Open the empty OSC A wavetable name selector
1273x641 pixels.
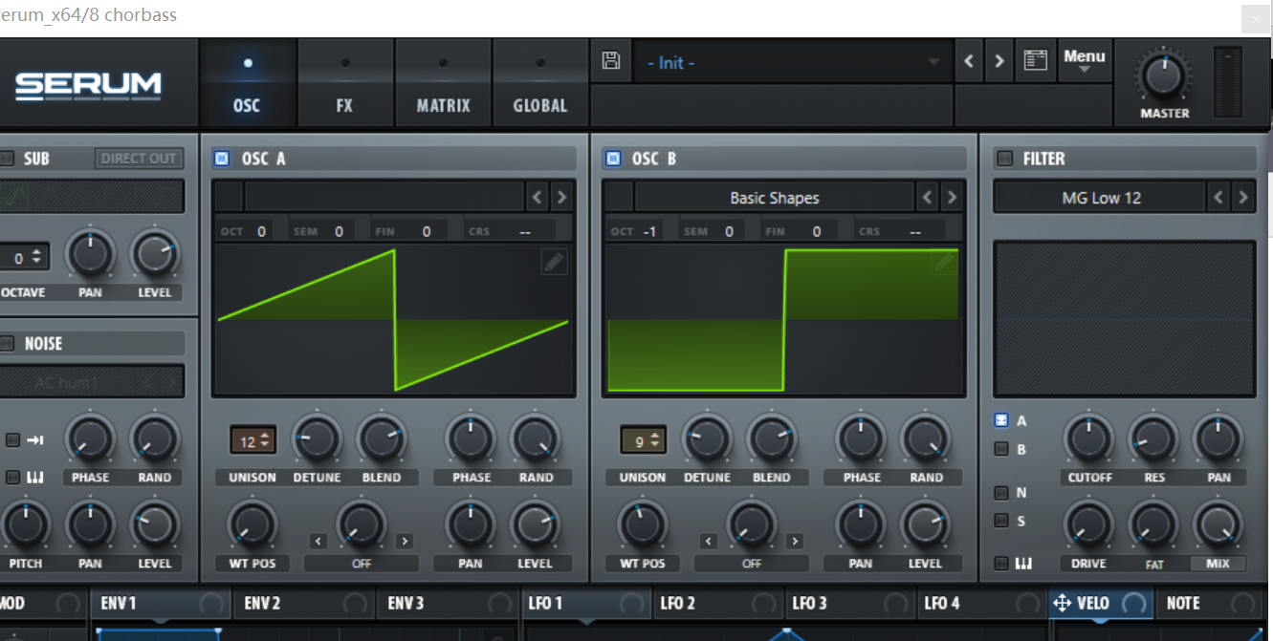[x=384, y=198]
